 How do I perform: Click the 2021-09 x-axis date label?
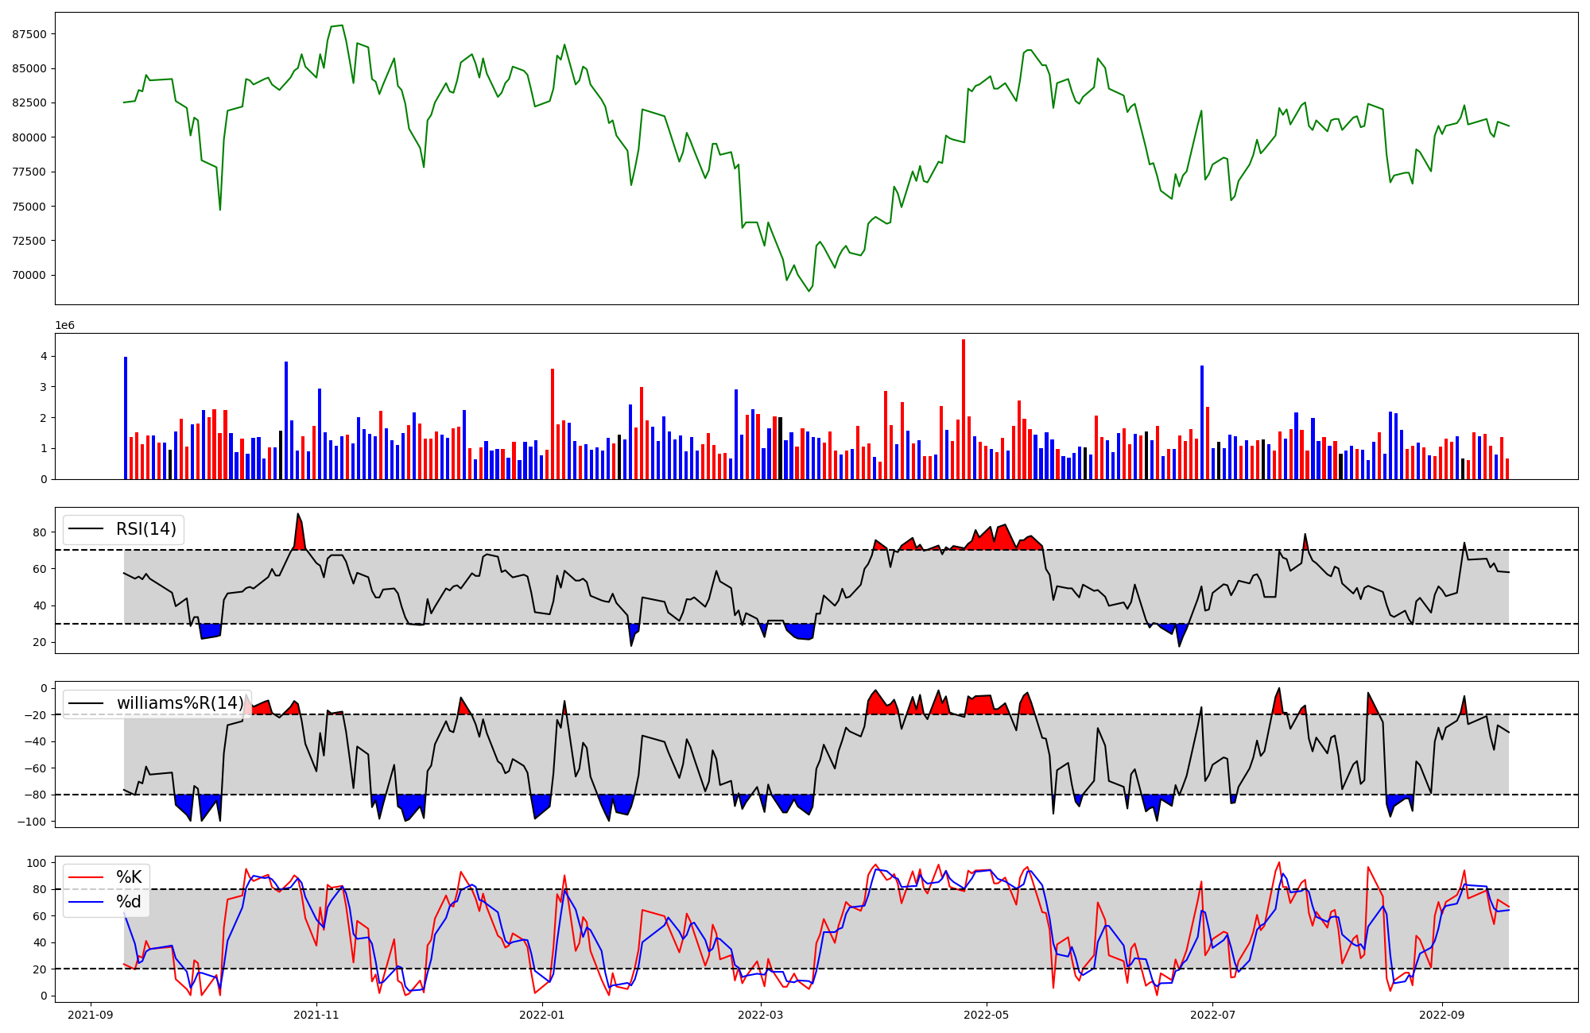tap(90, 1015)
